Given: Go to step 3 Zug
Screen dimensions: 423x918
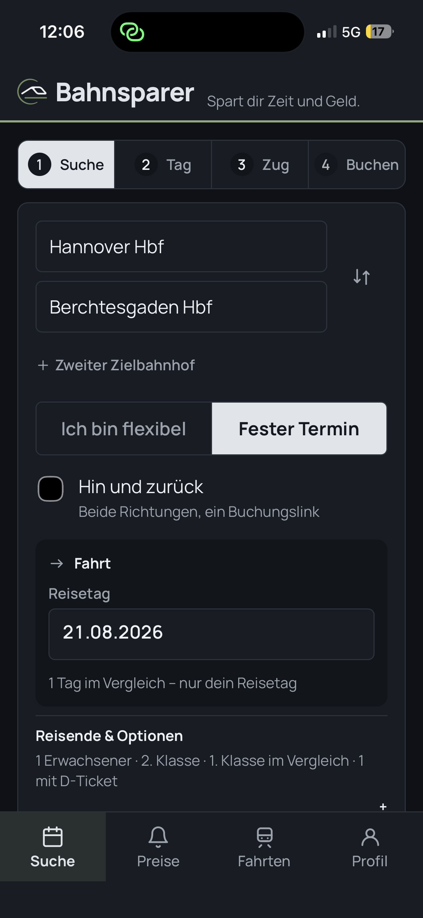Looking at the screenshot, I should pos(260,164).
